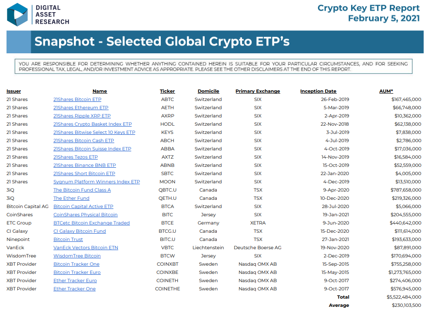The height and width of the screenshot is (319, 438).
Task: Open the 21Shares Ripple XRP ETP link
Action: point(82,116)
